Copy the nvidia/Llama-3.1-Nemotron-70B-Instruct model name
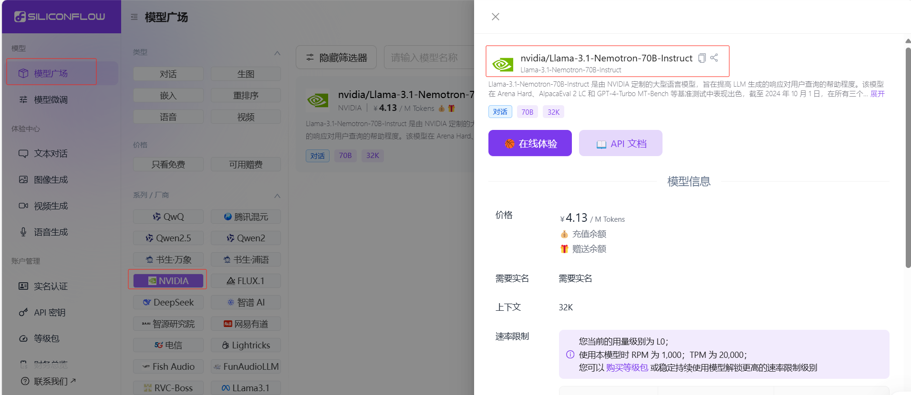 [702, 58]
